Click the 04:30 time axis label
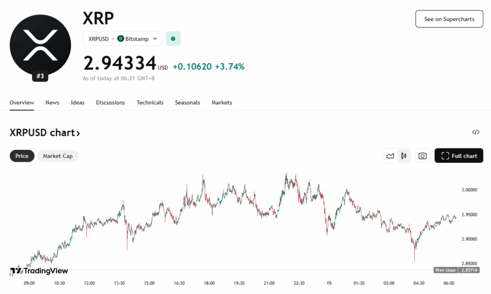This screenshot has height=294, width=491. 419,283
